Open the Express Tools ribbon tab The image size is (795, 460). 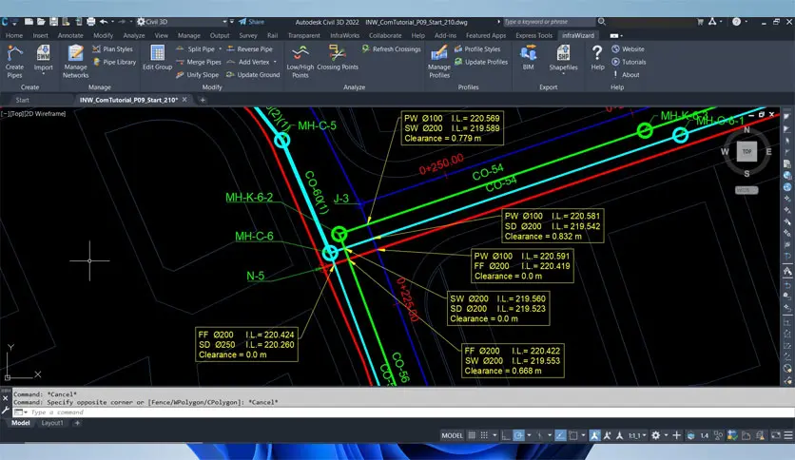click(533, 35)
